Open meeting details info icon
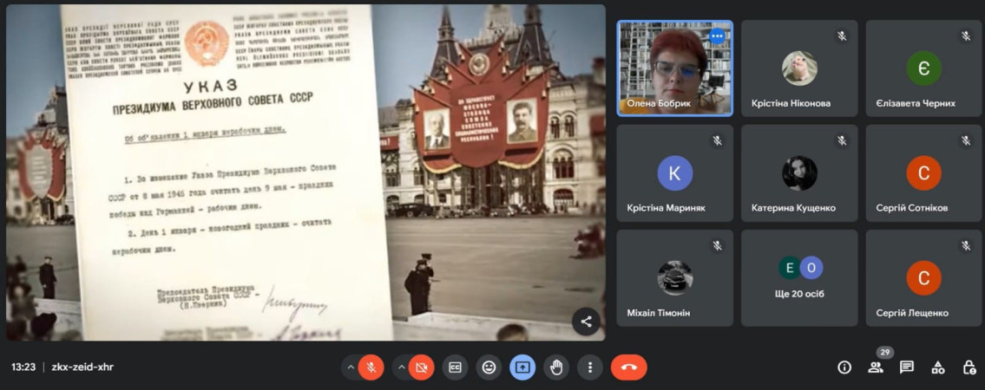 click(x=844, y=367)
